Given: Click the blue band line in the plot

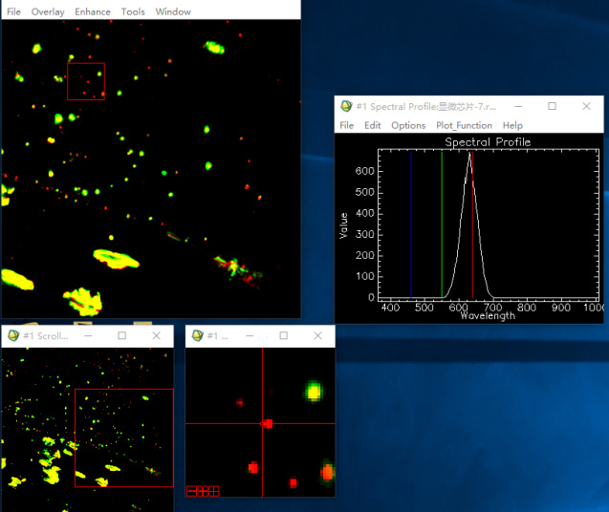Looking at the screenshot, I should pyautogui.click(x=411, y=229).
